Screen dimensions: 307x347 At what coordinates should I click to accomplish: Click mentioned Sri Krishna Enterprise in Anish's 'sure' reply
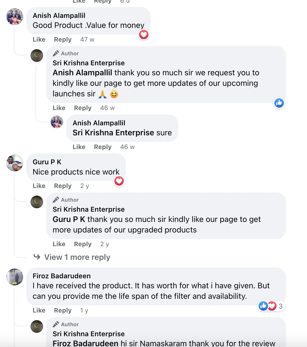(113, 133)
